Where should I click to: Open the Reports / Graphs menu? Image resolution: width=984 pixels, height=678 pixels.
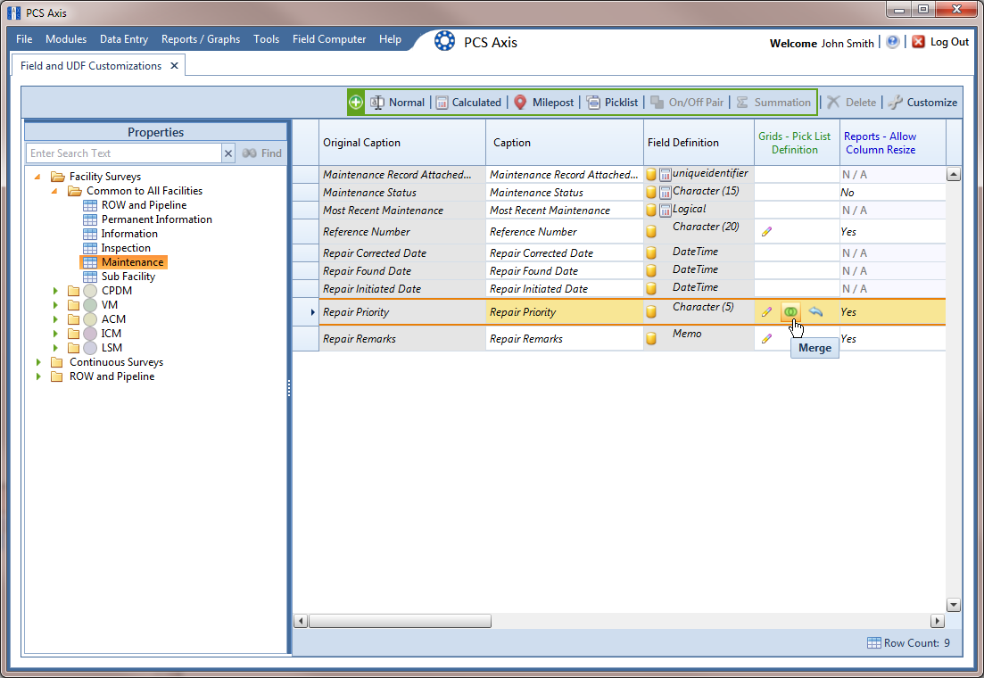(x=201, y=39)
